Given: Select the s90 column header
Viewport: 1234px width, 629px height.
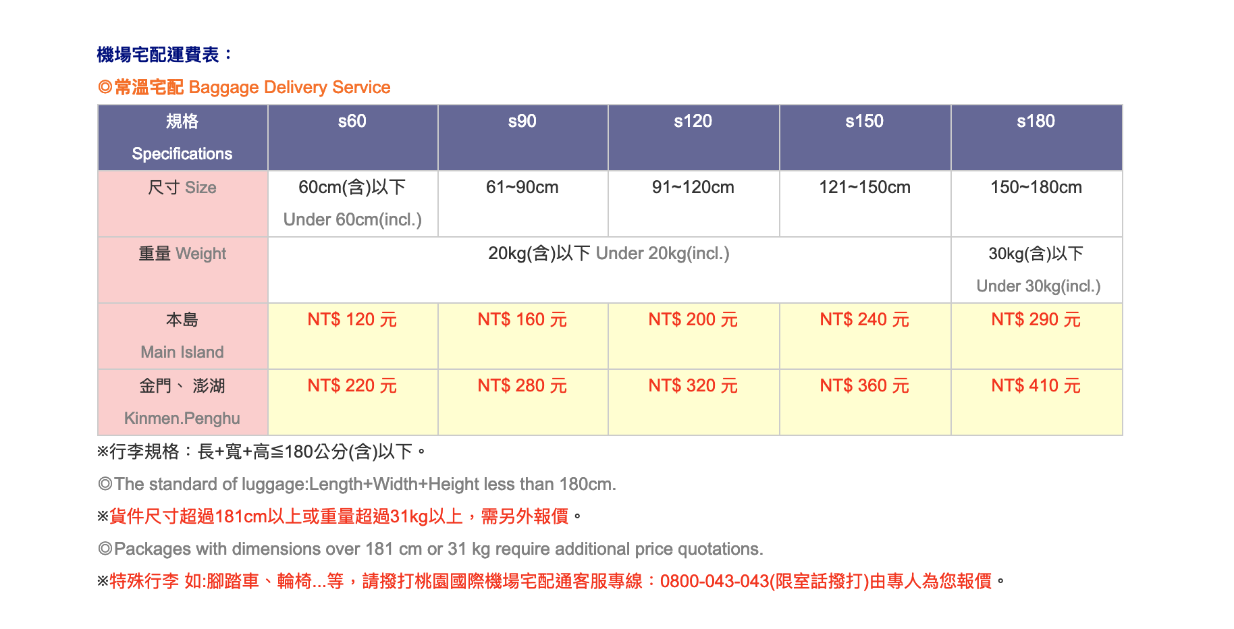Looking at the screenshot, I should tap(522, 138).
